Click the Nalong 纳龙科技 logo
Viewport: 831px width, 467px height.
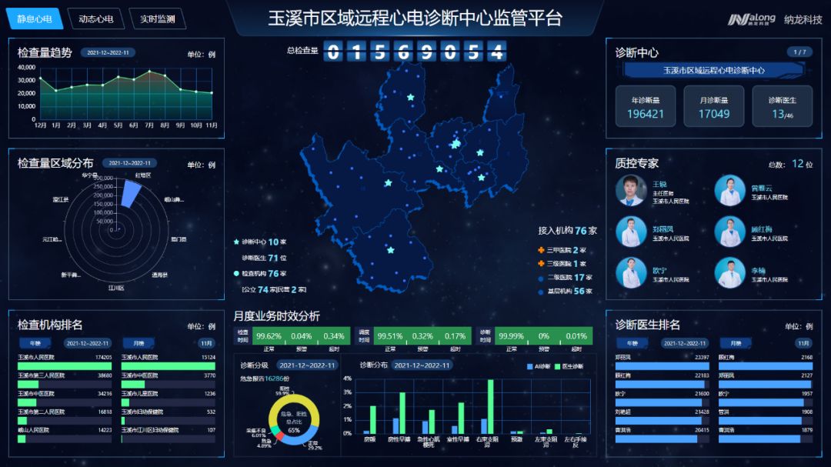click(x=775, y=19)
